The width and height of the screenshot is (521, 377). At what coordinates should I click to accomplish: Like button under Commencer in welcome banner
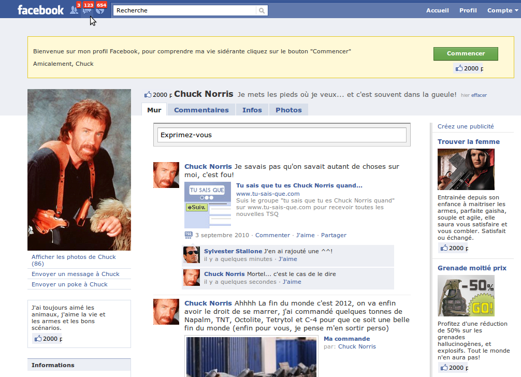(x=469, y=68)
